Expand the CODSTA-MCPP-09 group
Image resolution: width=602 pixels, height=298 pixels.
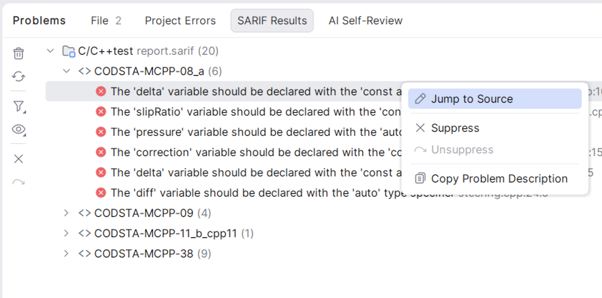tap(67, 213)
